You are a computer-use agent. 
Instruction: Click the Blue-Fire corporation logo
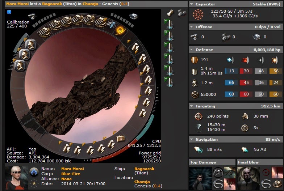tap(34, 172)
